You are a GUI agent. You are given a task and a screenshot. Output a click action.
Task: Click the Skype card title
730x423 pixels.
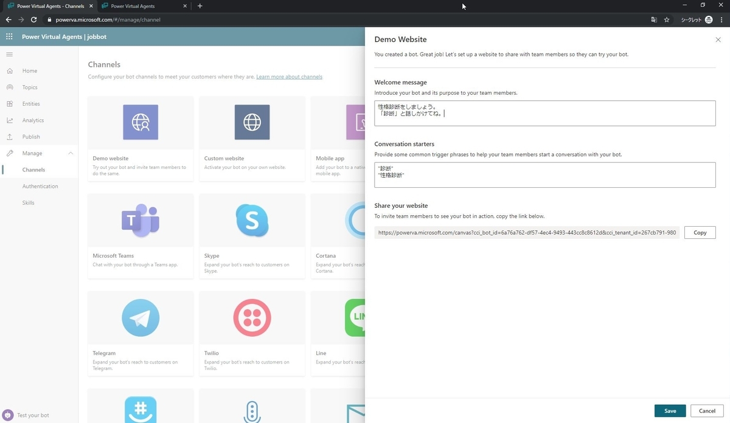[x=212, y=256]
